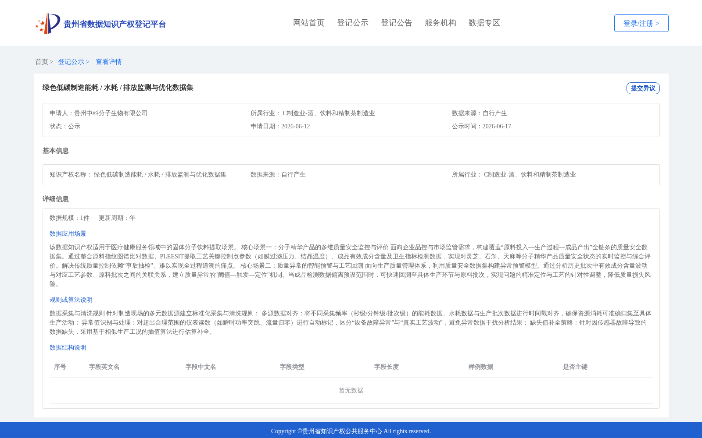This screenshot has width=702, height=438.
Task: Click 样例数据 column header
Action: click(x=481, y=367)
